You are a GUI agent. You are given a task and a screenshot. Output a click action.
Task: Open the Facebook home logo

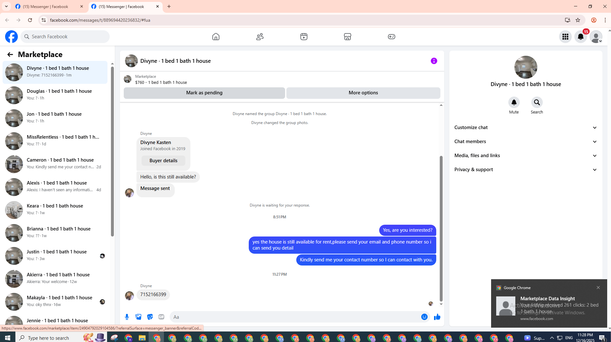(x=11, y=37)
